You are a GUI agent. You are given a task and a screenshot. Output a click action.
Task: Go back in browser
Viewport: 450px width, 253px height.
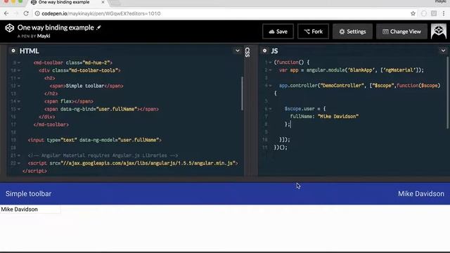(6, 13)
